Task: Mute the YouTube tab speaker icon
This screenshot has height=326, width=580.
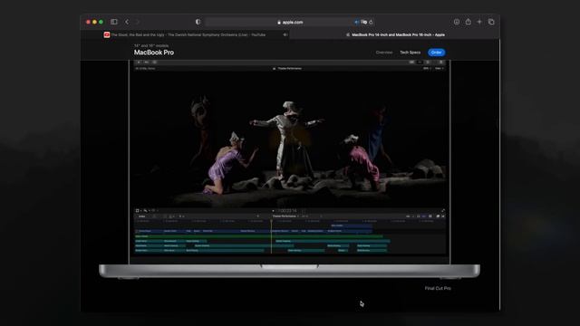Action: [285, 34]
